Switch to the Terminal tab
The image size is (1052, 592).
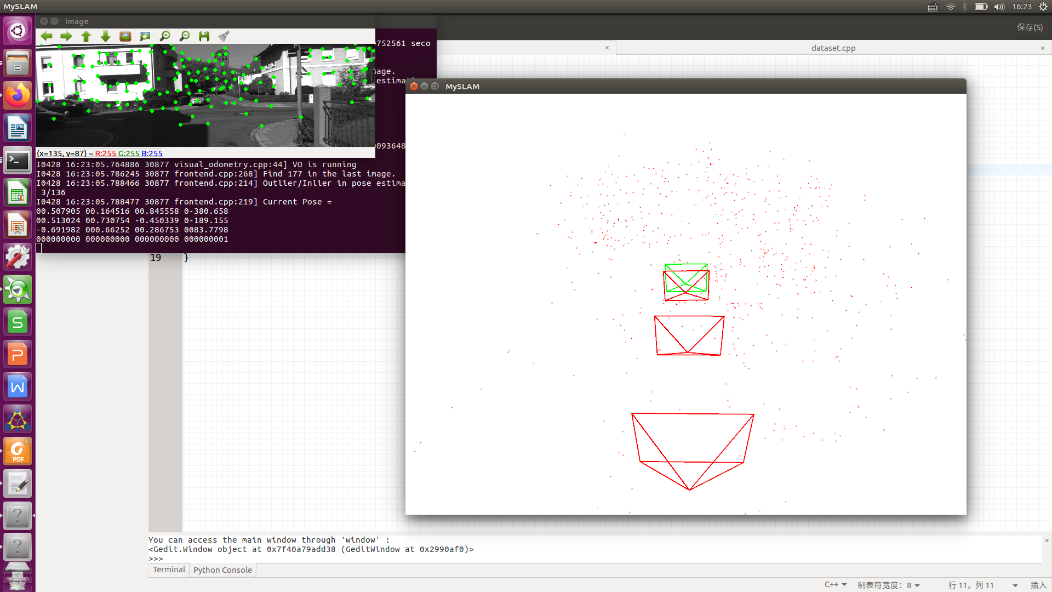pos(168,570)
